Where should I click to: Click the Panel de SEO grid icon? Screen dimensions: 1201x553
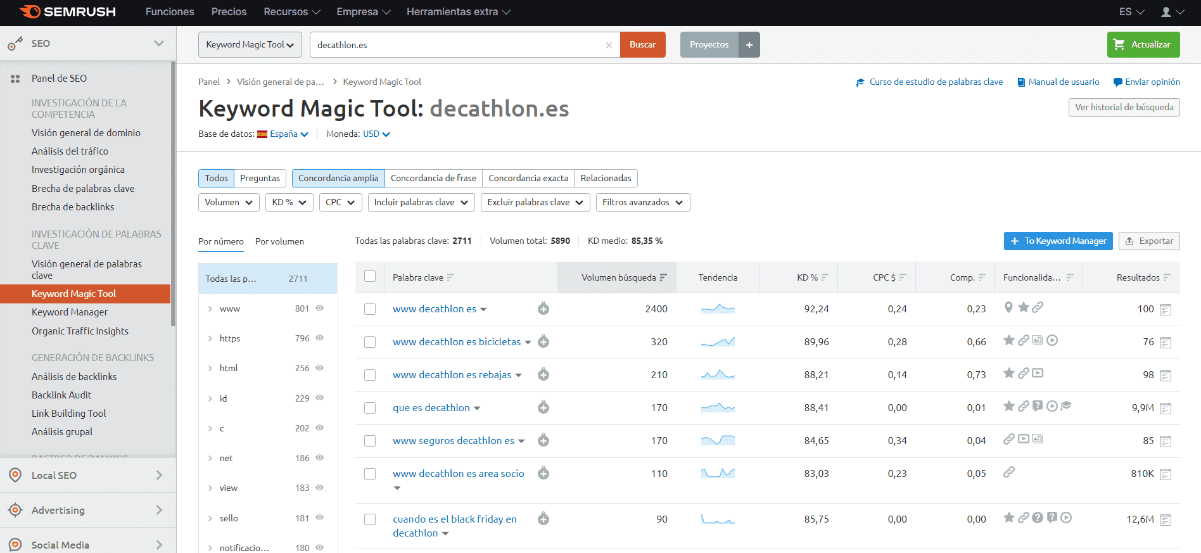click(15, 79)
